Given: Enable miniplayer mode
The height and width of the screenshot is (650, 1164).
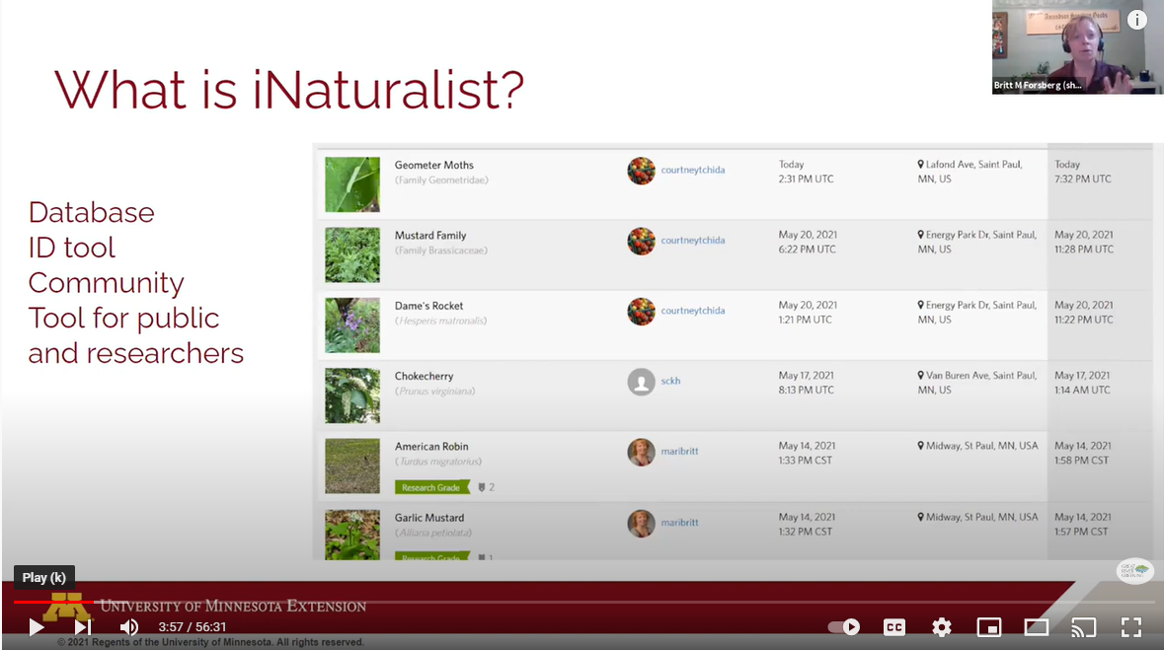Looking at the screenshot, I should pyautogui.click(x=989, y=627).
